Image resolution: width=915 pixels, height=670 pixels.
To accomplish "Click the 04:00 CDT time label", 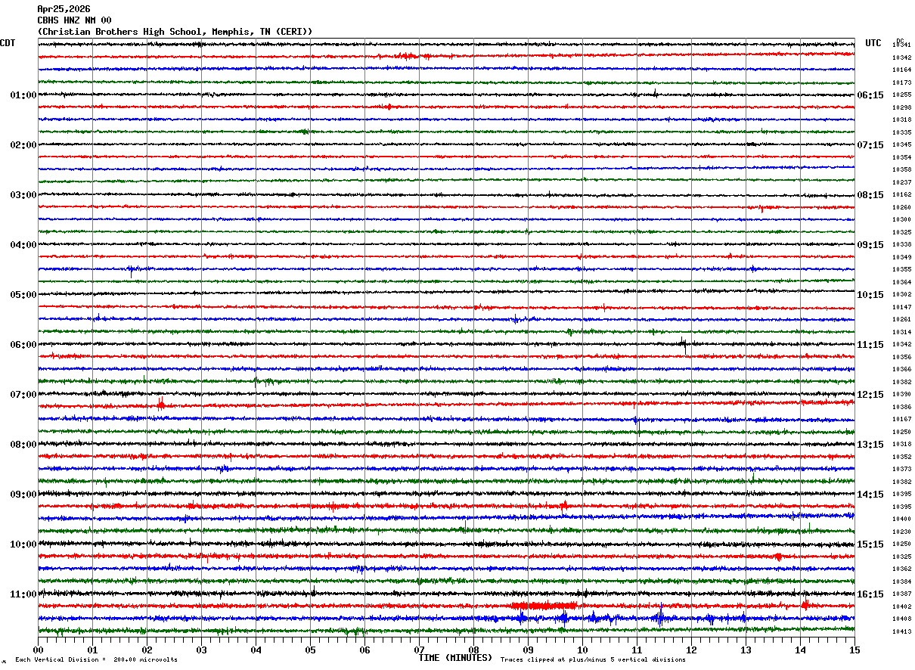I will [x=23, y=245].
